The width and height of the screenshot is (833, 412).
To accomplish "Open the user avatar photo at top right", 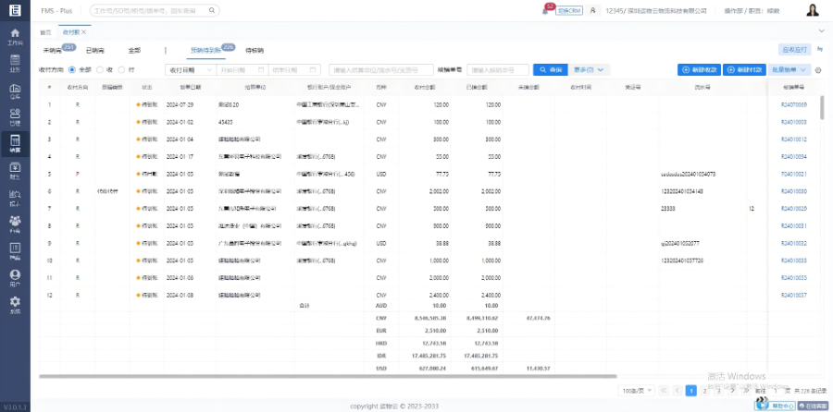I will coord(813,10).
